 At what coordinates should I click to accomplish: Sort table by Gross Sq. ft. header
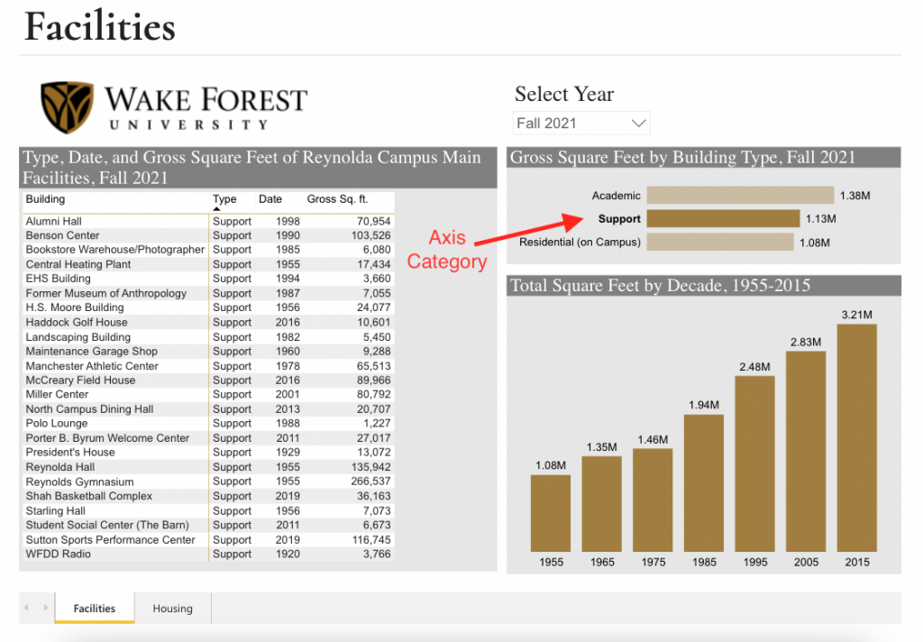[337, 199]
